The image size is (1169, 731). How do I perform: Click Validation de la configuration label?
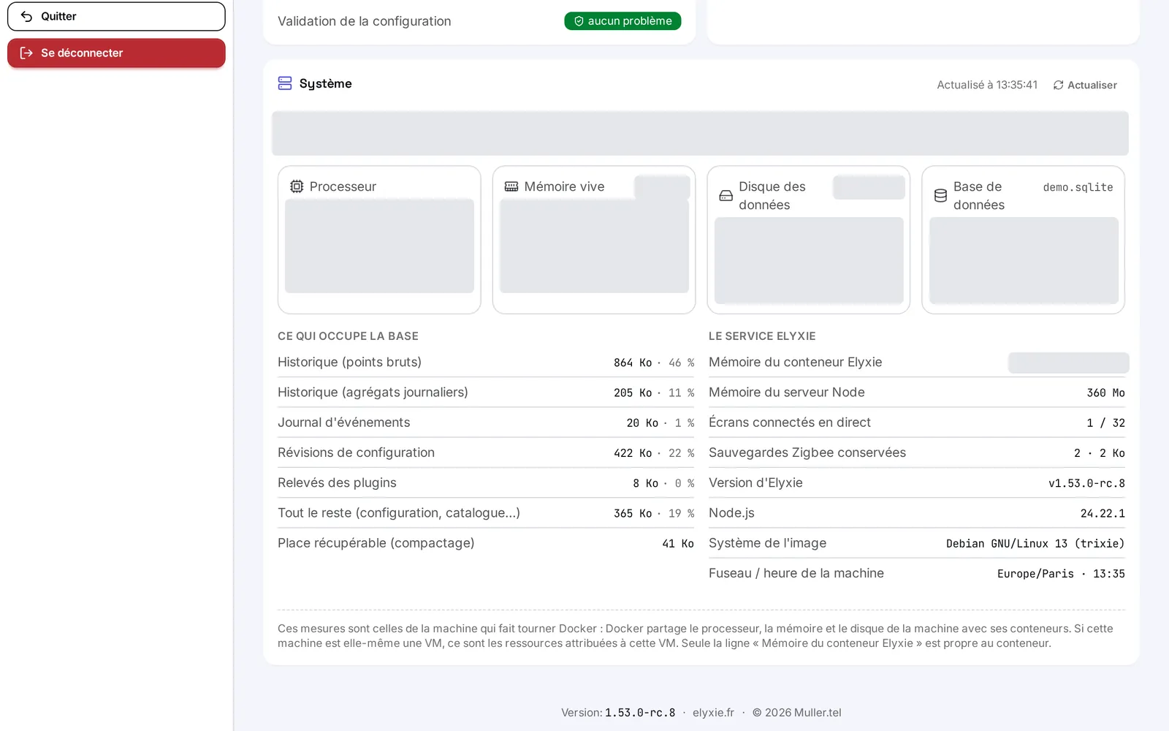click(364, 21)
